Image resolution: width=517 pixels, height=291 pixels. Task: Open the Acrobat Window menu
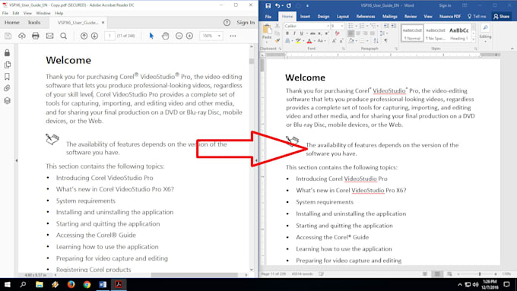[x=43, y=13]
